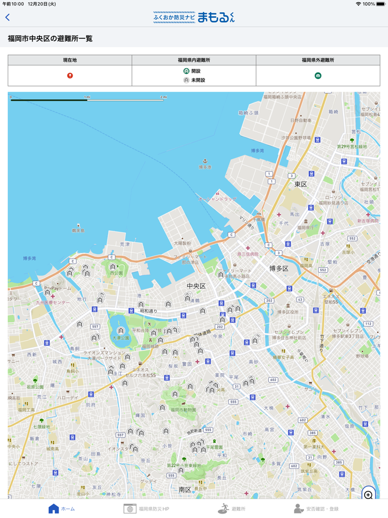388x518 pixels.
Task: Tap the 鵜来島 island marker
Action: 78,225
